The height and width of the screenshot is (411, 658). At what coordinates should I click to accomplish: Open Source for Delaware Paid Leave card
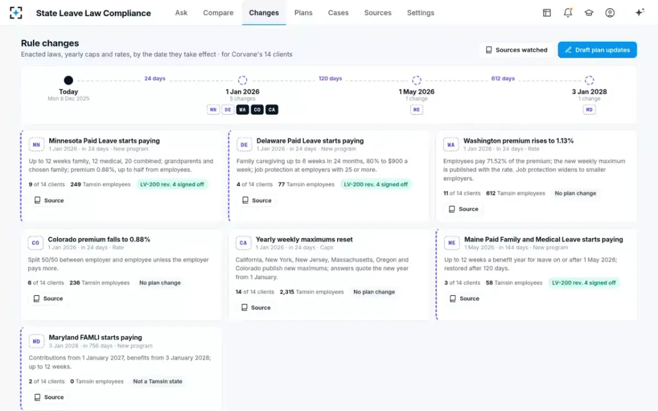pyautogui.click(x=257, y=201)
